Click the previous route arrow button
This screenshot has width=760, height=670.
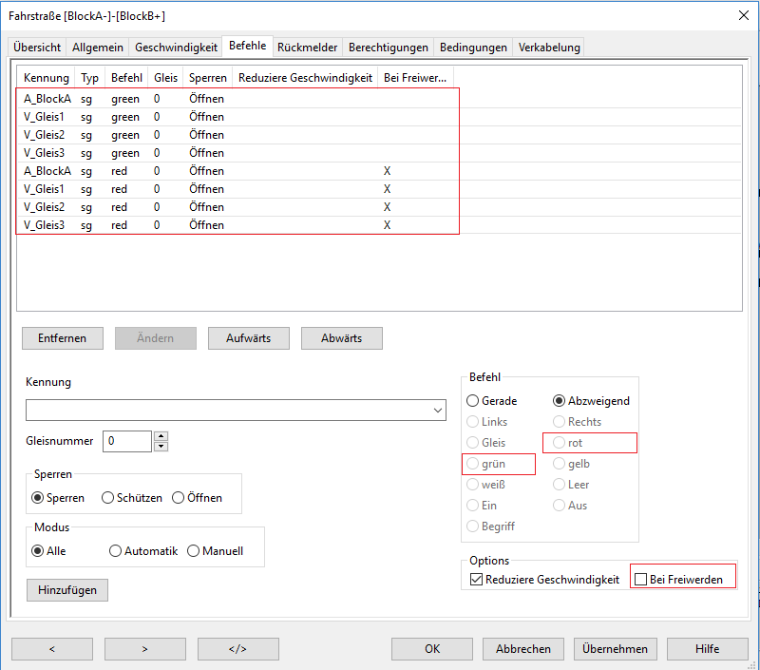pos(51,648)
